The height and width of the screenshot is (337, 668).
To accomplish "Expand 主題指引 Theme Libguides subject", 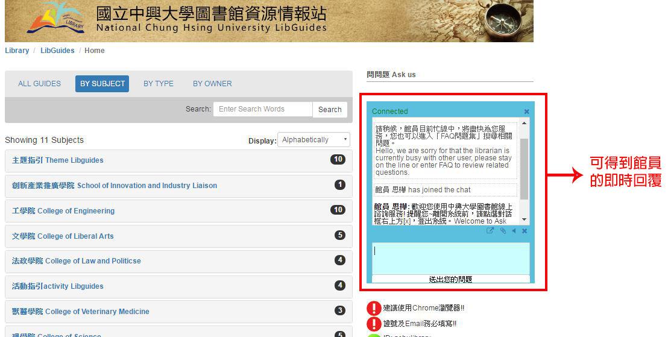I will (x=178, y=160).
